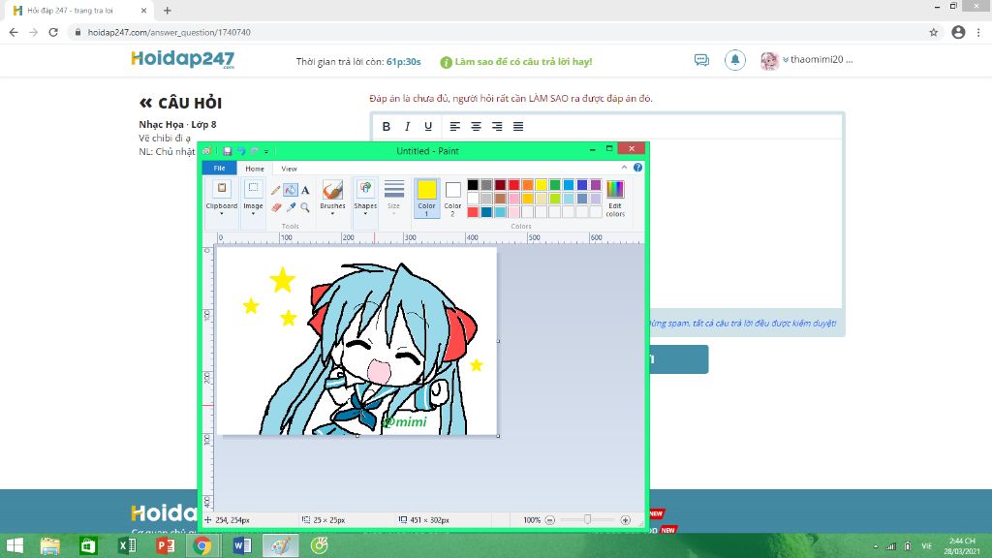Viewport: 992px width, 558px height.
Task: Click the Save icon in Paint title bar
Action: click(227, 151)
